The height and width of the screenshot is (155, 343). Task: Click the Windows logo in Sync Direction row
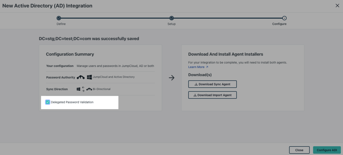click(78, 89)
